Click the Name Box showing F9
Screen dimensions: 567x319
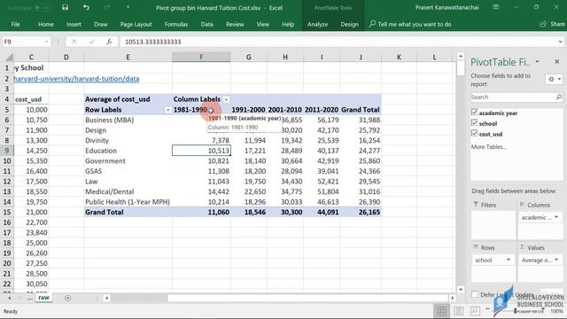22,42
